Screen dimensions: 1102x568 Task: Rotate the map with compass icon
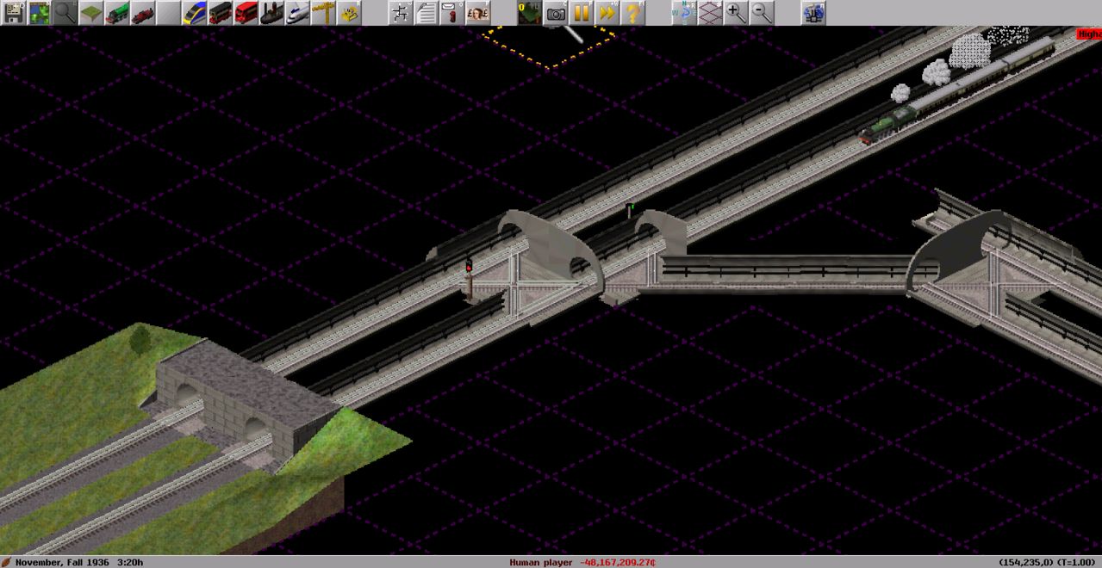click(x=683, y=13)
